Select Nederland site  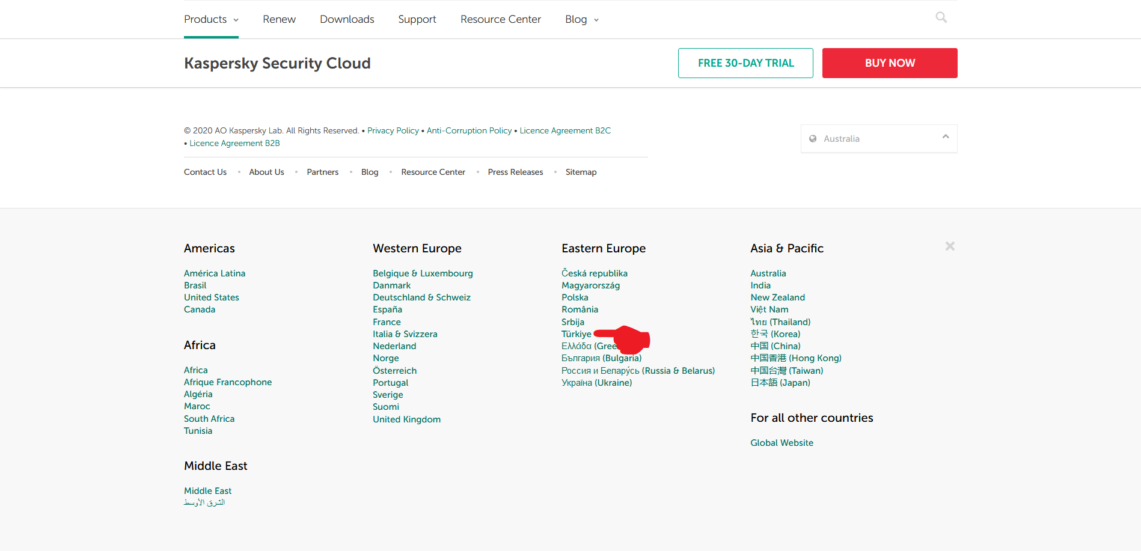[394, 346]
